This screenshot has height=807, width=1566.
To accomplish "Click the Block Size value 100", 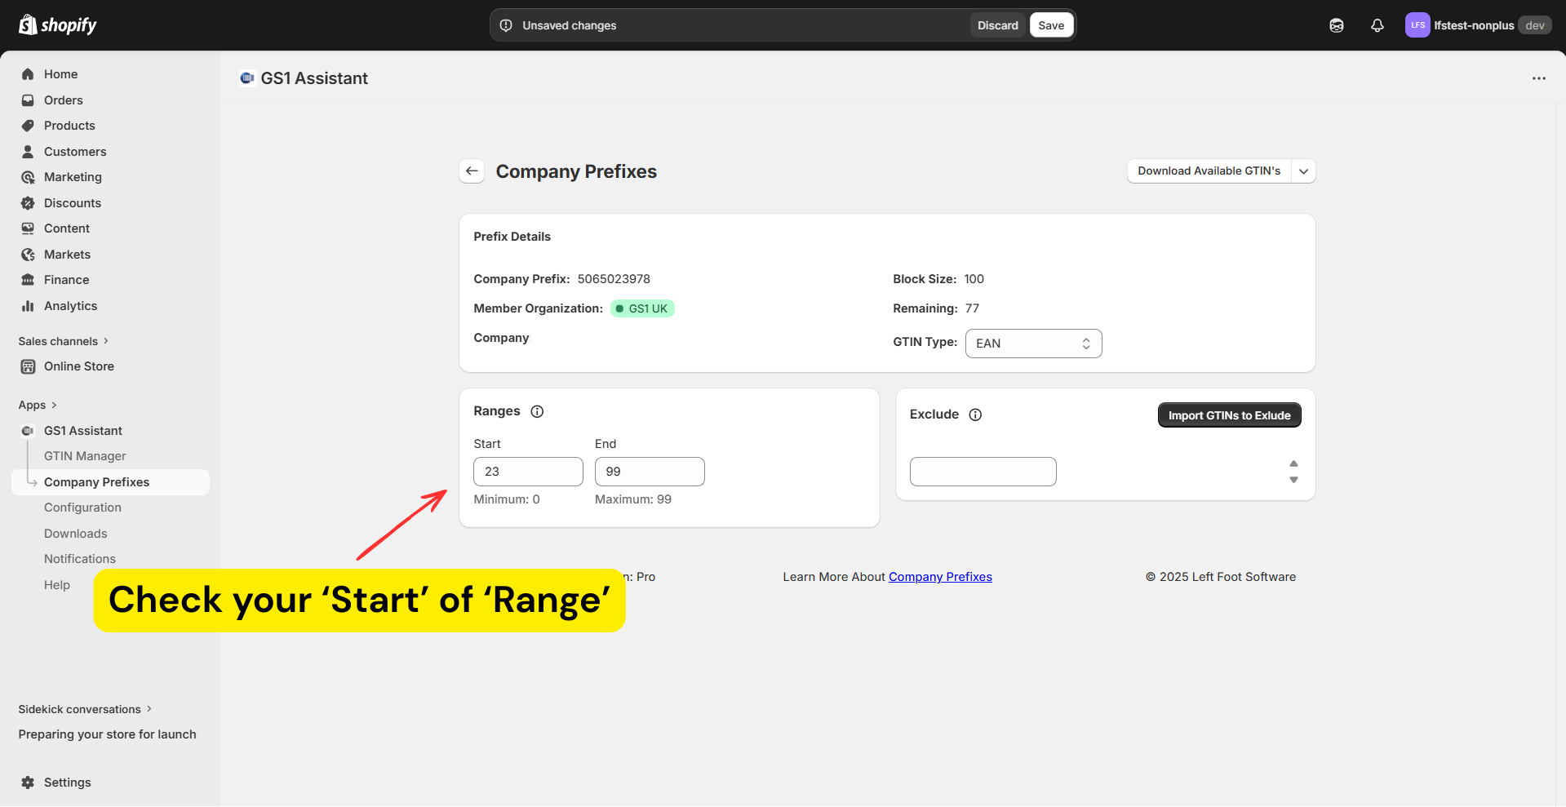I will (x=974, y=279).
